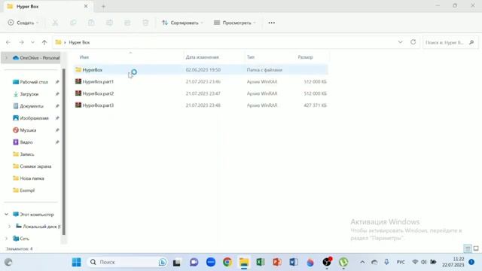This screenshot has width=482, height=271.
Task: Click the search magnifier icon in Explorer
Action: tap(471, 42)
